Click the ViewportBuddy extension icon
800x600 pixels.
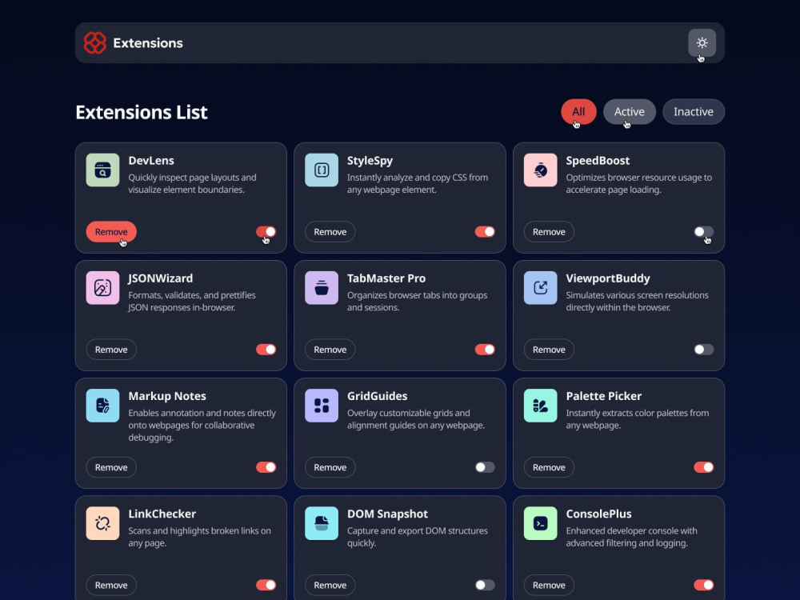click(540, 288)
